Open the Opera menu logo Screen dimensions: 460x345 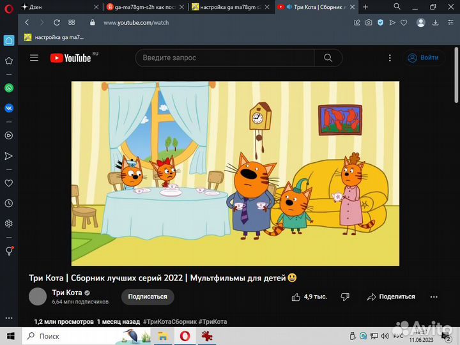[x=9, y=9]
